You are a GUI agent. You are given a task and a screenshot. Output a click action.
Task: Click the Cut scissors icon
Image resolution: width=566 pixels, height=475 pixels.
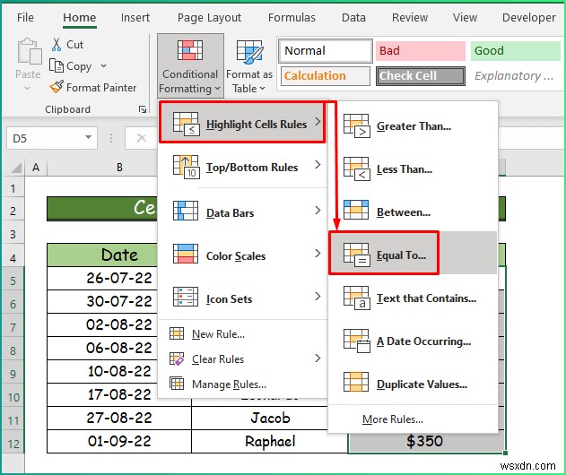click(57, 44)
